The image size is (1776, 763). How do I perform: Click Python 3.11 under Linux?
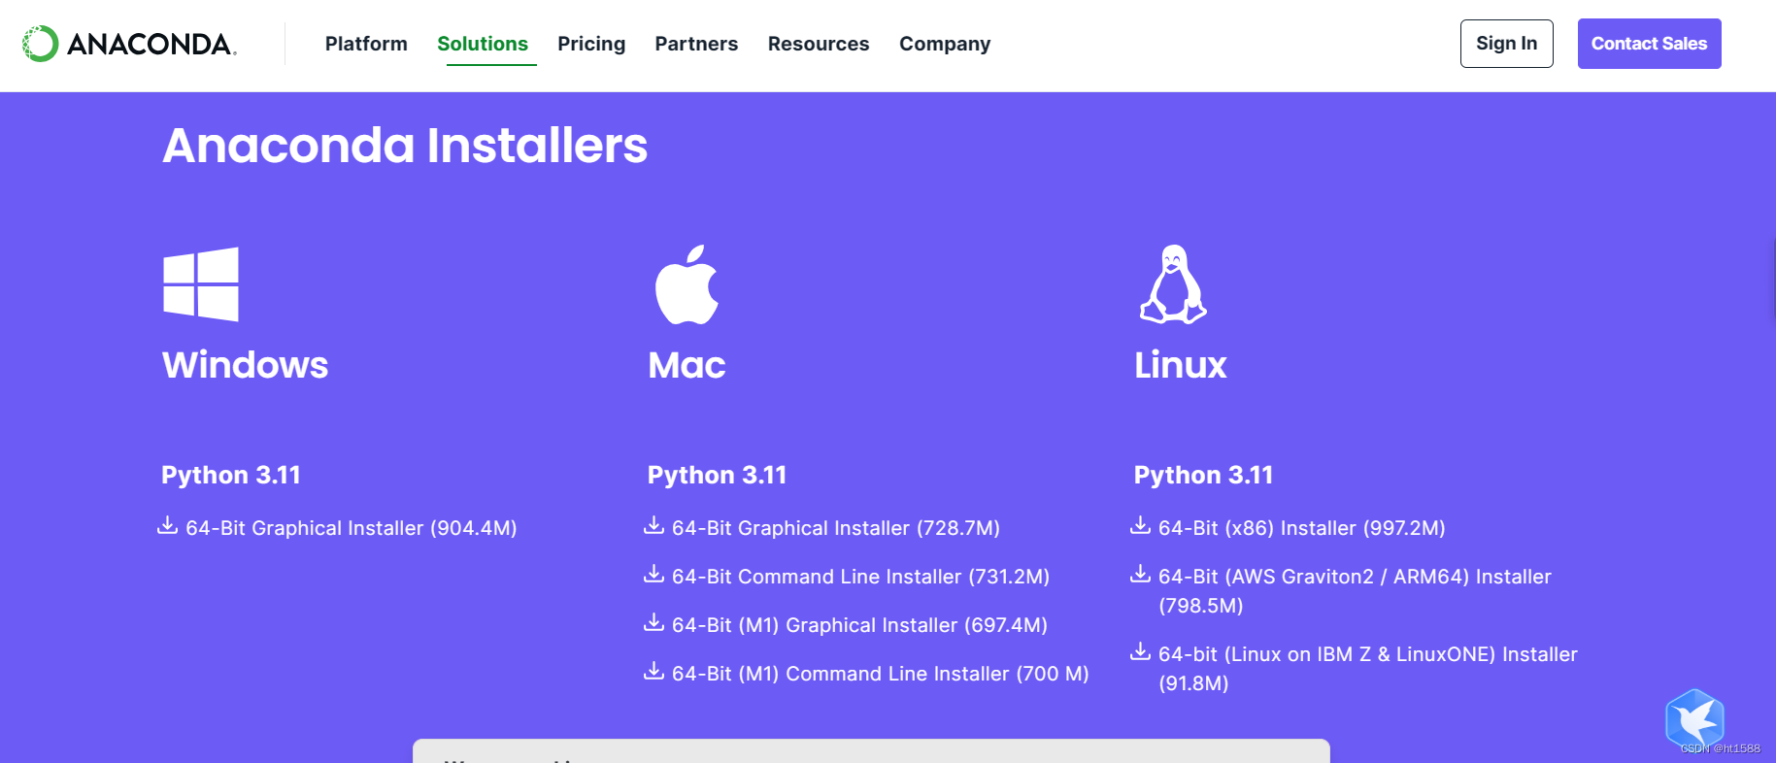pyautogui.click(x=1204, y=475)
